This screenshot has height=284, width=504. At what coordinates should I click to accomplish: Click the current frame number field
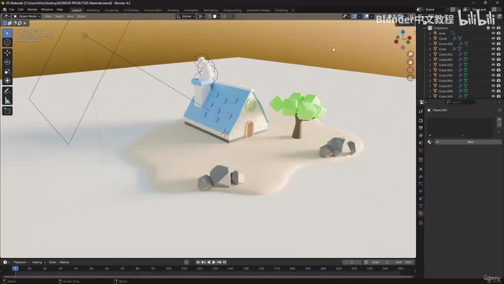pyautogui.click(x=352, y=262)
